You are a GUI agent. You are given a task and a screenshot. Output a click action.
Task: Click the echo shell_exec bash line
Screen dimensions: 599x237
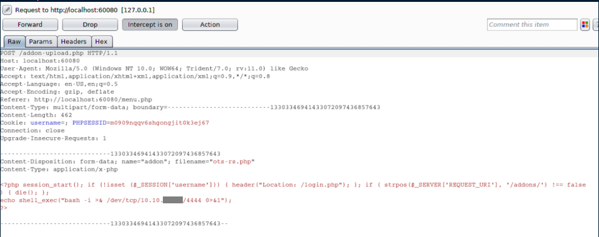point(116,200)
